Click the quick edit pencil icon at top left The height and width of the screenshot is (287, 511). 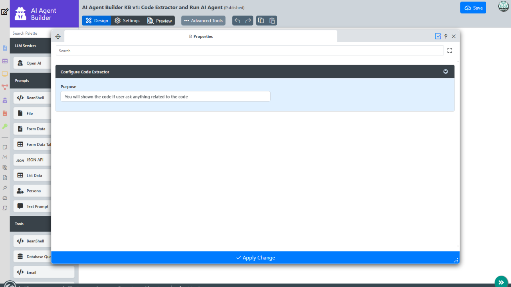point(5,12)
